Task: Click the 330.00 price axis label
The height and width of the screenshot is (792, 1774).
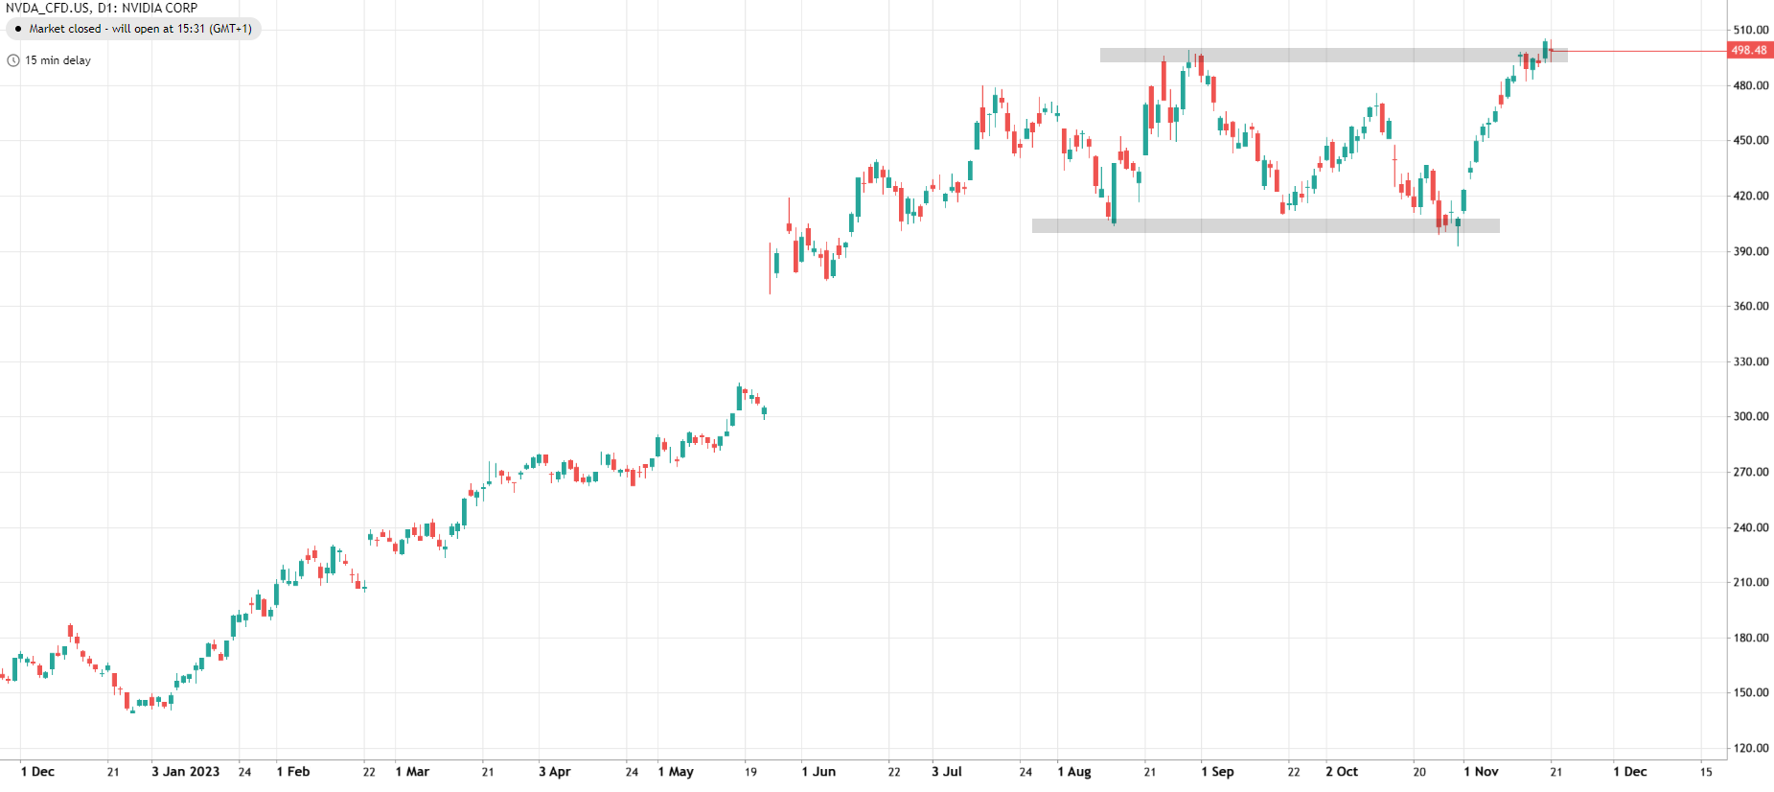Action: click(x=1751, y=361)
